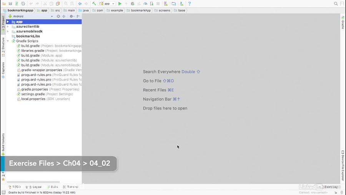Click Scroll from Source target icon
This screenshot has height=195, width=346.
(58, 16)
